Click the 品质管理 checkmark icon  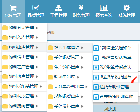pos(36,7)
